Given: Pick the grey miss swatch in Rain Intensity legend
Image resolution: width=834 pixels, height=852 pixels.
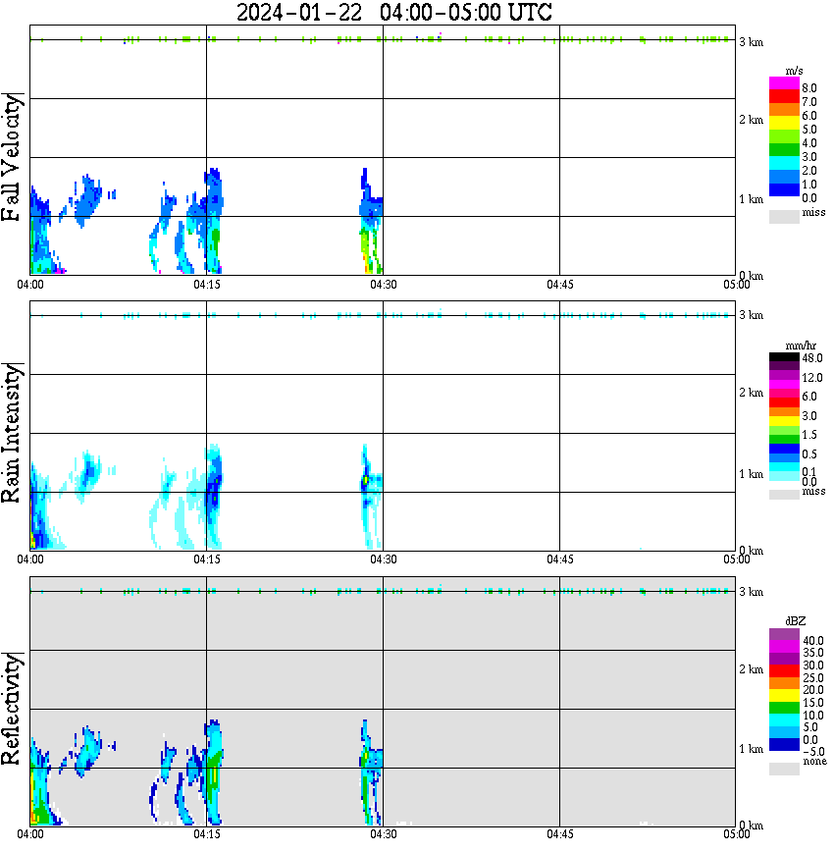Looking at the screenshot, I should click(x=784, y=495).
